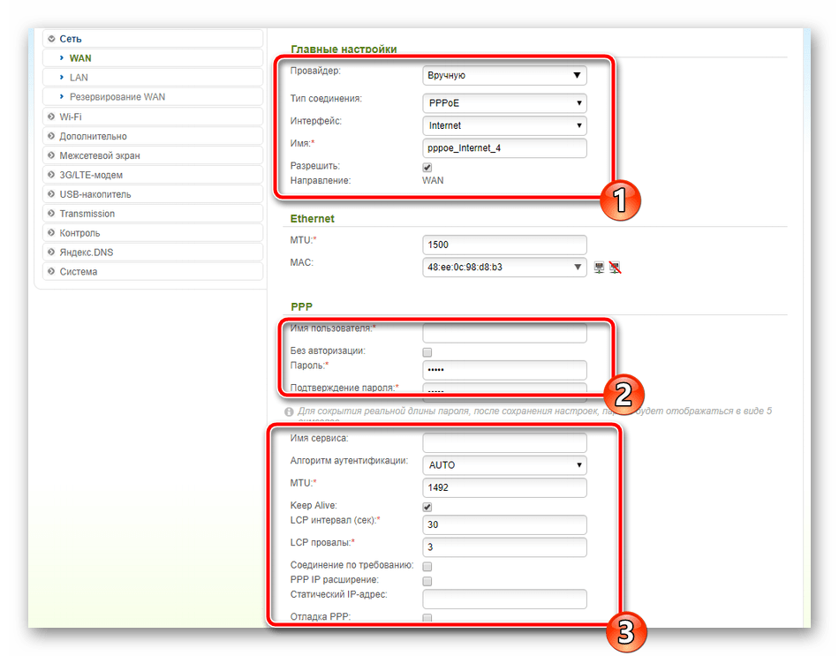Open the Сеть menu section
This screenshot has height=656, width=839.
pos(153,39)
